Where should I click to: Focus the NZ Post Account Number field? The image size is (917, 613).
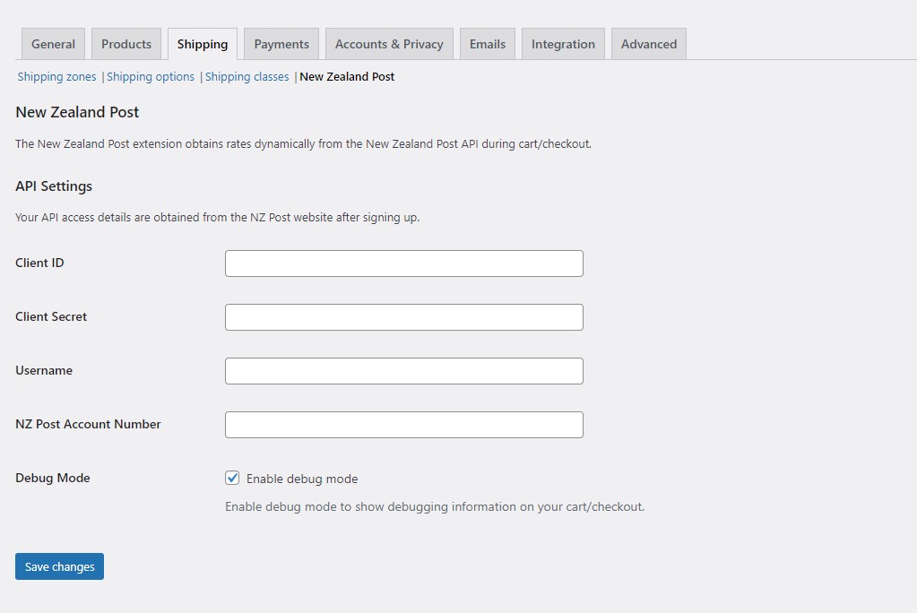404,425
